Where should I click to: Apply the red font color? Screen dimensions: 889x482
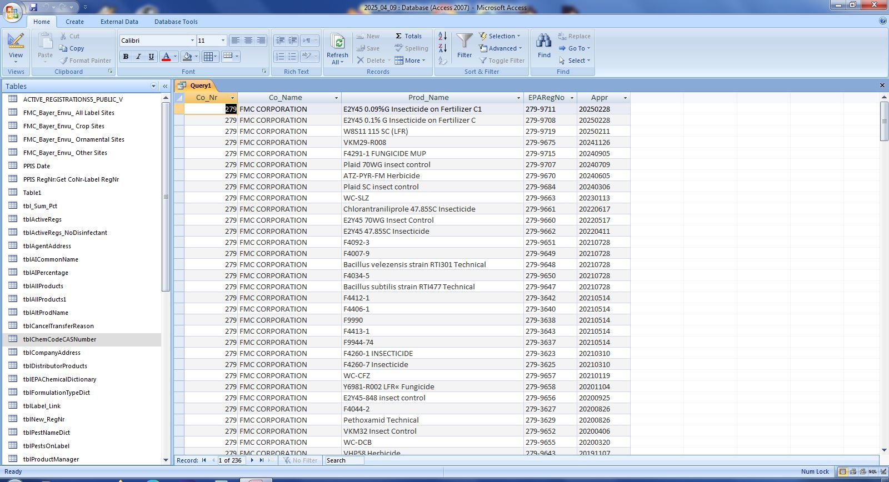(166, 57)
